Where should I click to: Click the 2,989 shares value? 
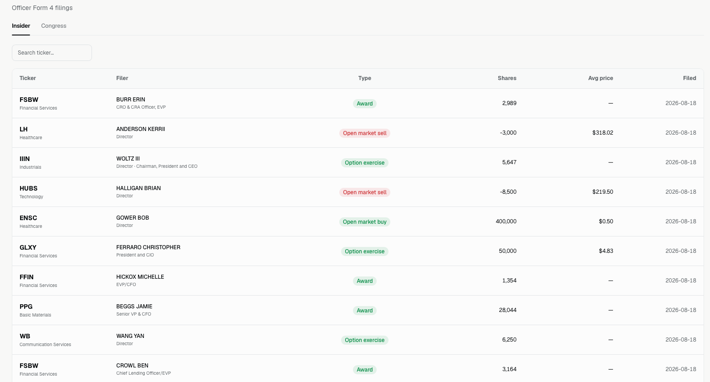tap(509, 103)
